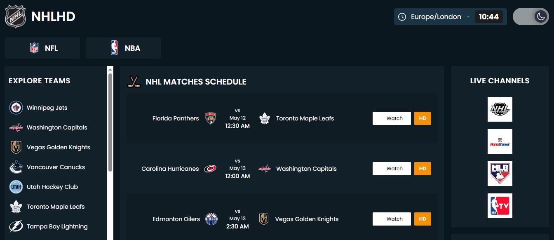Click the Vegas Golden Knights sidebar logo
The width and height of the screenshot is (554, 240).
coord(16,147)
